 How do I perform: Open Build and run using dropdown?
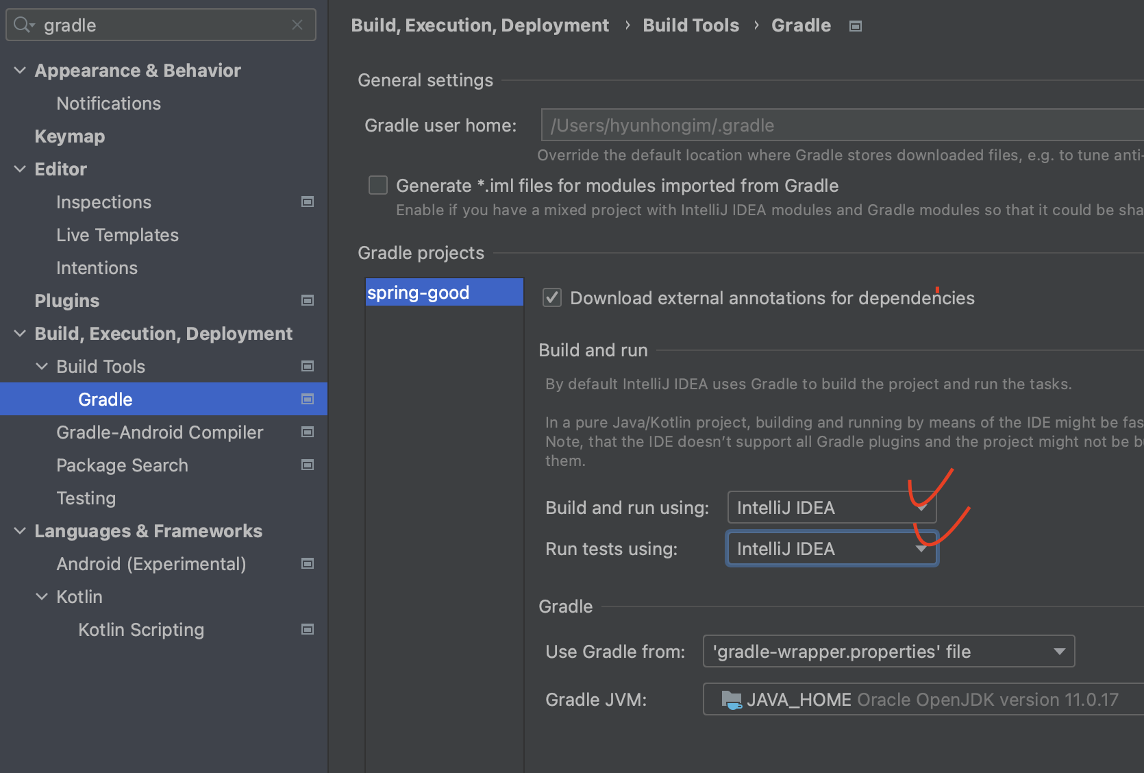(x=832, y=508)
